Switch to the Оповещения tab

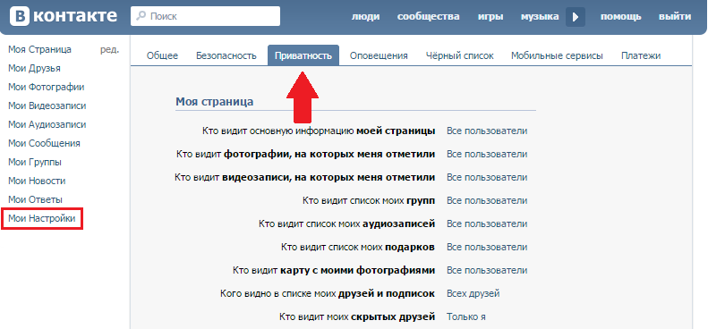pyautogui.click(x=379, y=55)
